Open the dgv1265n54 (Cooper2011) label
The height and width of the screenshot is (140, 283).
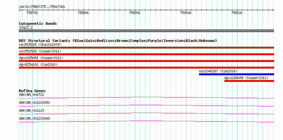pyautogui.click(x=41, y=58)
